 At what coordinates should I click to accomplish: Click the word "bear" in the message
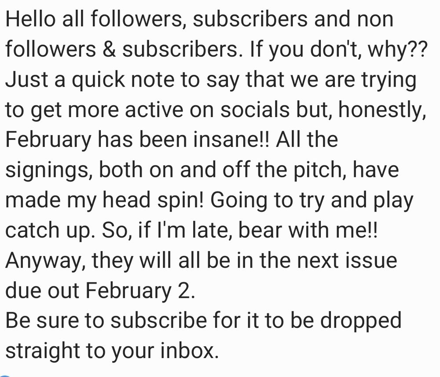260,230
